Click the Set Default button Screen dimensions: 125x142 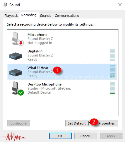77,123
